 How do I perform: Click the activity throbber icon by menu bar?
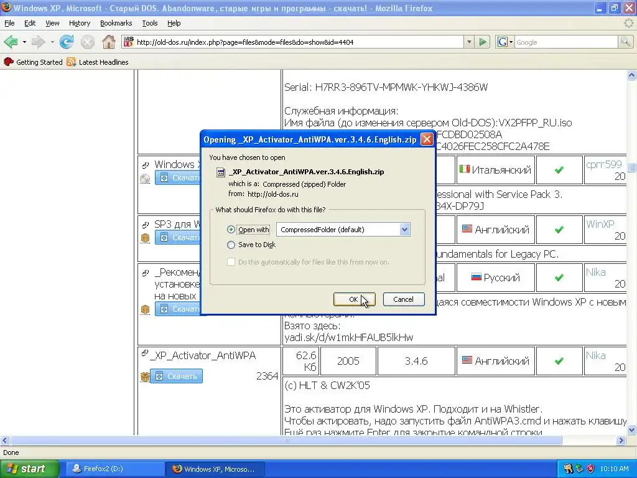coord(628,23)
